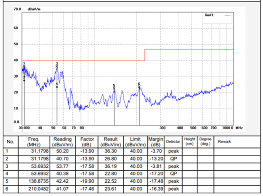Select the Limit (dBuV/m) column header
The image size is (263, 196).
(136, 142)
